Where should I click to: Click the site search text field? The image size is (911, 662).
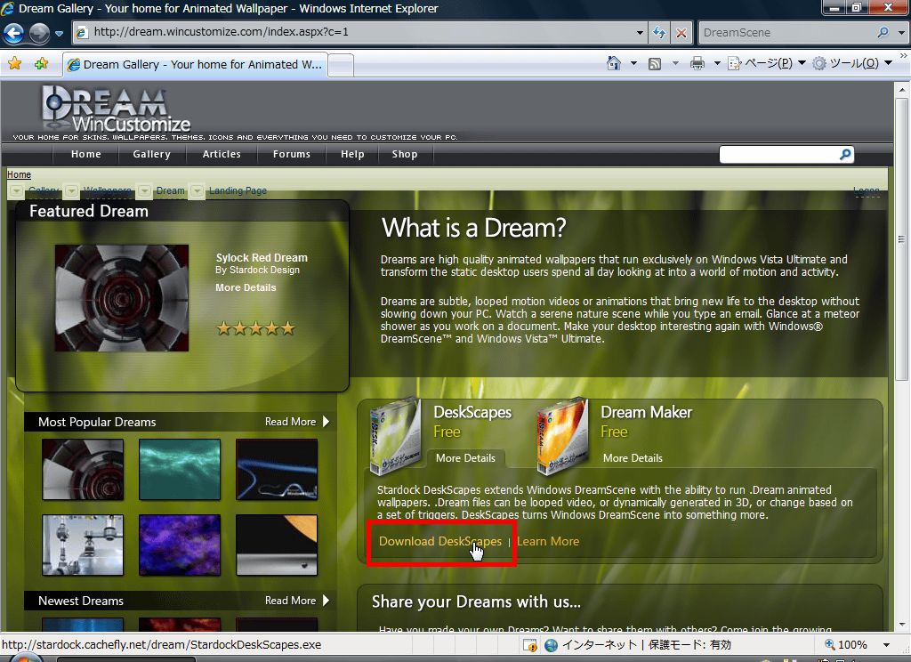tap(779, 154)
